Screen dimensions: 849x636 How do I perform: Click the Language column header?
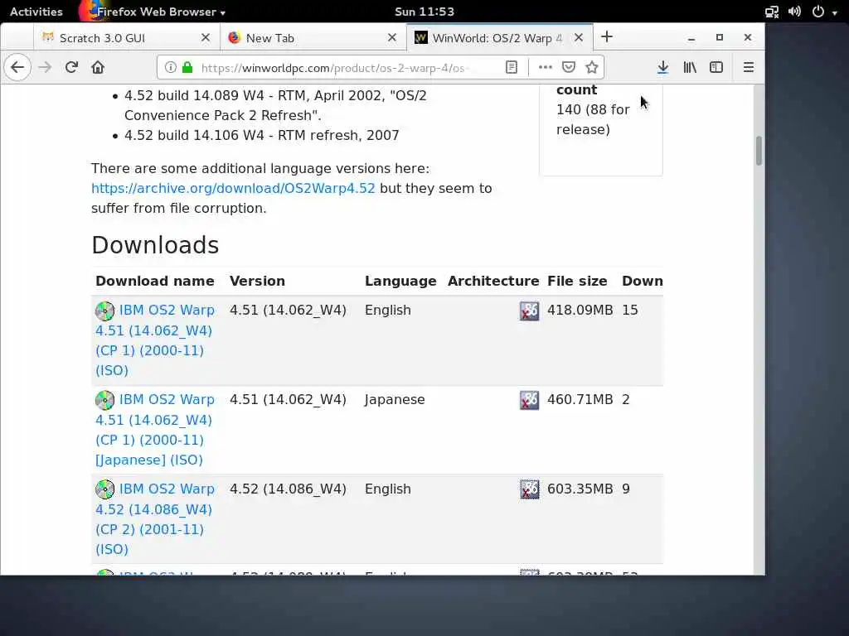[x=400, y=282]
